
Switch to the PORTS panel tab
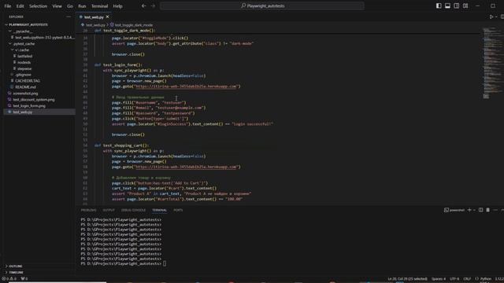point(178,210)
